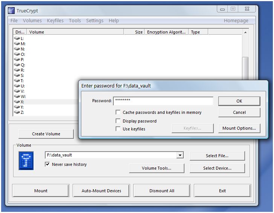Viewport: 274px width, 213px height.
Task: Select drive S: icon in list
Action: 17,75
